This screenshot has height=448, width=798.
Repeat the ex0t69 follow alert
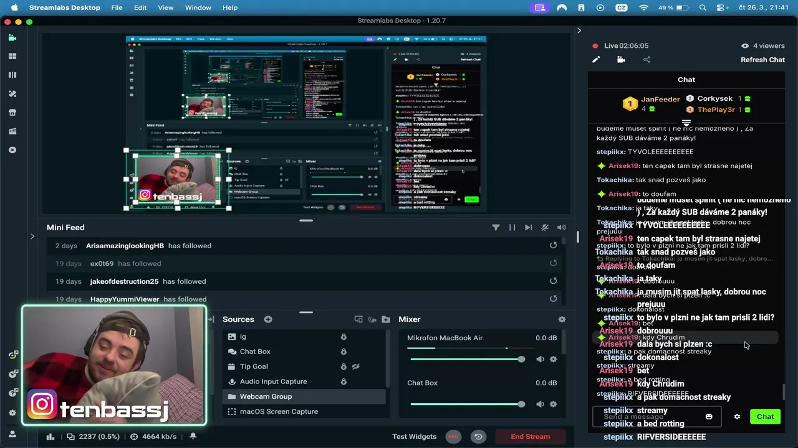click(553, 263)
